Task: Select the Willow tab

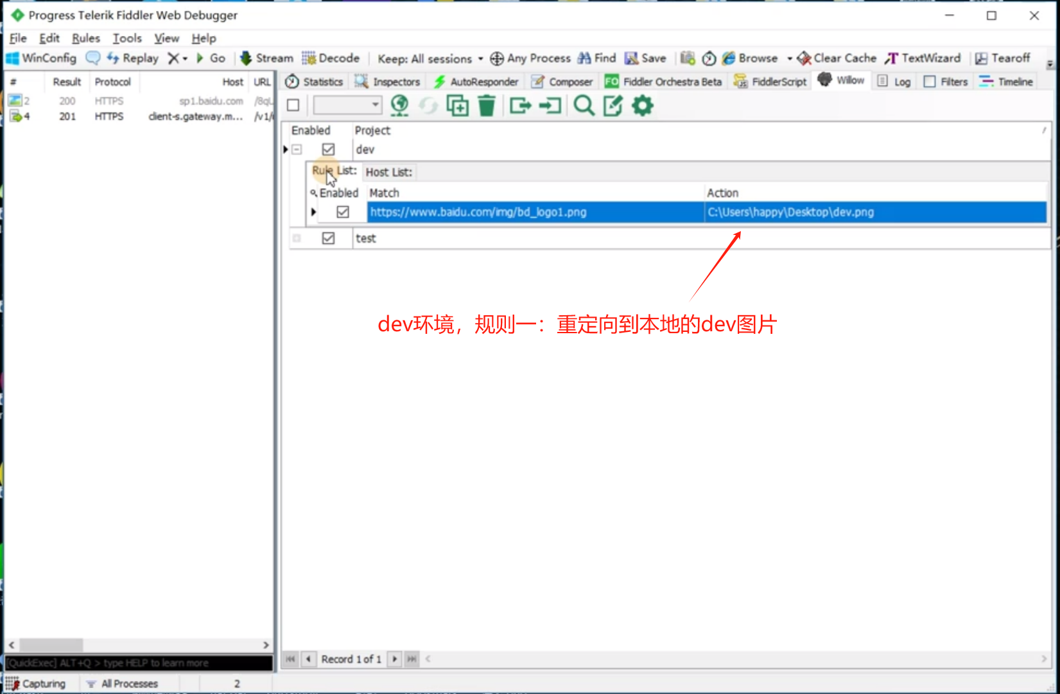Action: (842, 80)
